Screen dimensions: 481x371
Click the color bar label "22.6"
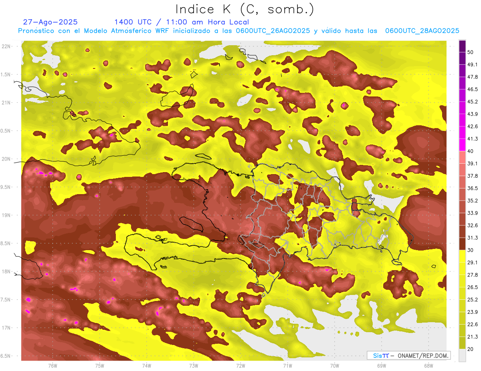tap(472, 325)
